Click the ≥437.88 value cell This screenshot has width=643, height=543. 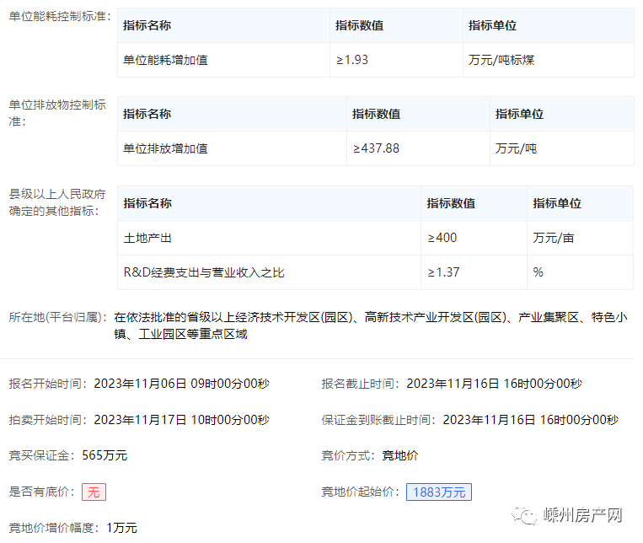(376, 148)
